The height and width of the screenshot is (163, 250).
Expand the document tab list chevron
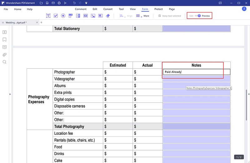[3, 23]
